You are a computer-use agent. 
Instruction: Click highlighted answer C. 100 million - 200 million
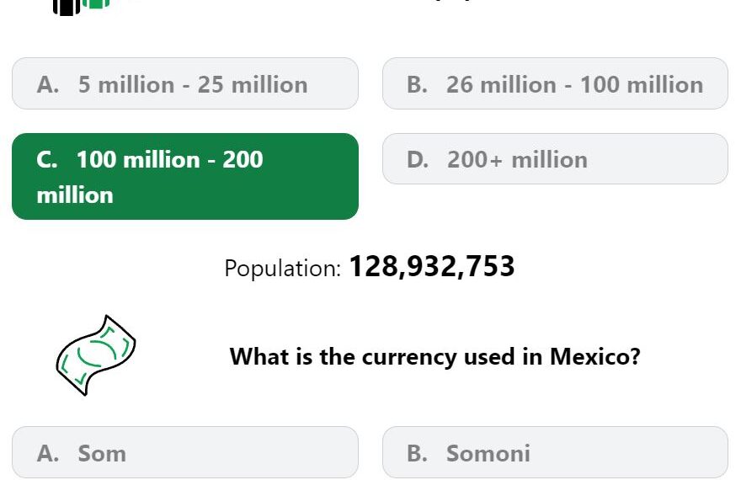click(184, 176)
